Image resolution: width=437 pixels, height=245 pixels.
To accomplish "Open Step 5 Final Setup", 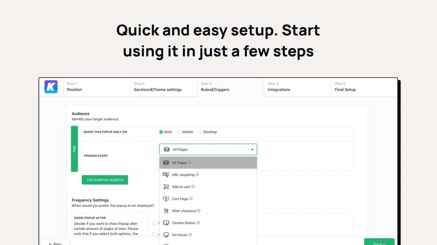I will click(364, 87).
